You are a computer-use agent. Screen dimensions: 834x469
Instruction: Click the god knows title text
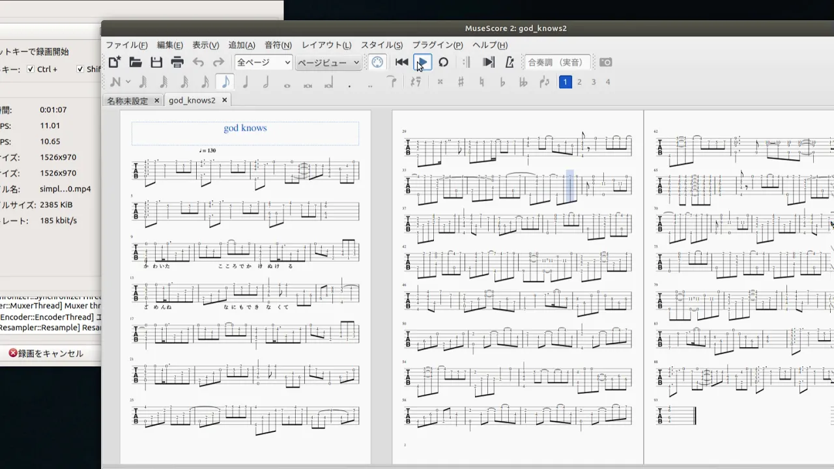(245, 128)
